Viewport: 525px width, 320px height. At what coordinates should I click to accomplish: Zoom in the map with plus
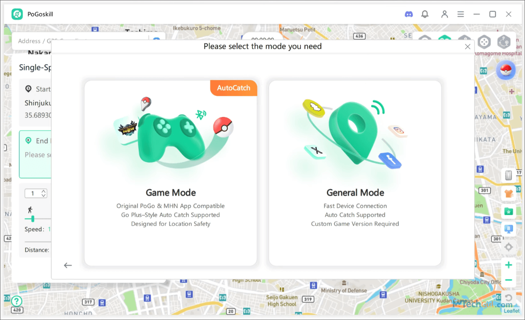pyautogui.click(x=509, y=265)
